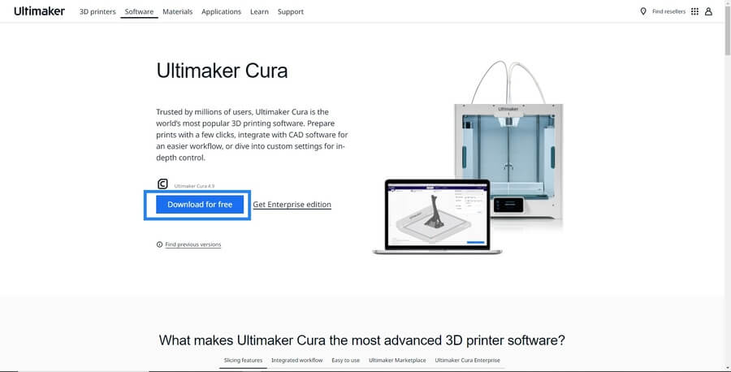Click Get Enterprise edition link
Viewport: 731px width, 372px height.
[292, 204]
